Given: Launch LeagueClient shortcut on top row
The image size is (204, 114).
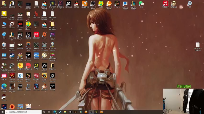Looking at the screenshot, I should [133, 5].
